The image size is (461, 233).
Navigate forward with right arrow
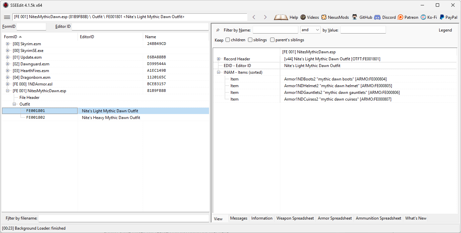(x=265, y=17)
